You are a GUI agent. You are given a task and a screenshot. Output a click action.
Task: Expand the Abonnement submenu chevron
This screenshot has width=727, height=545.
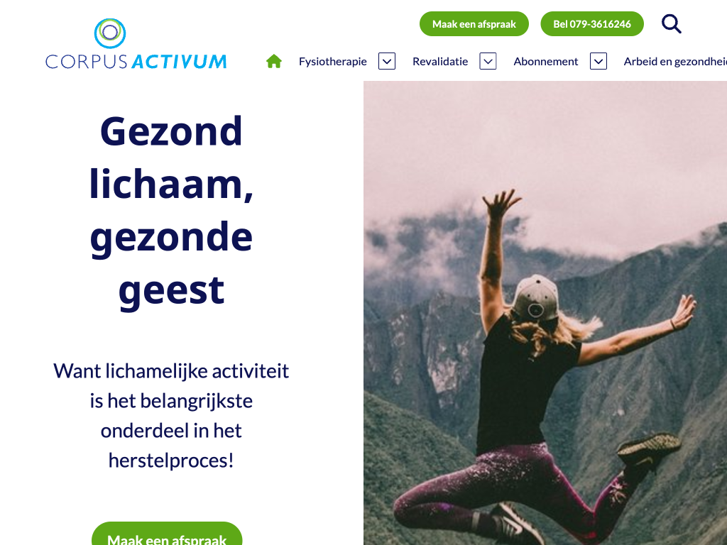598,61
